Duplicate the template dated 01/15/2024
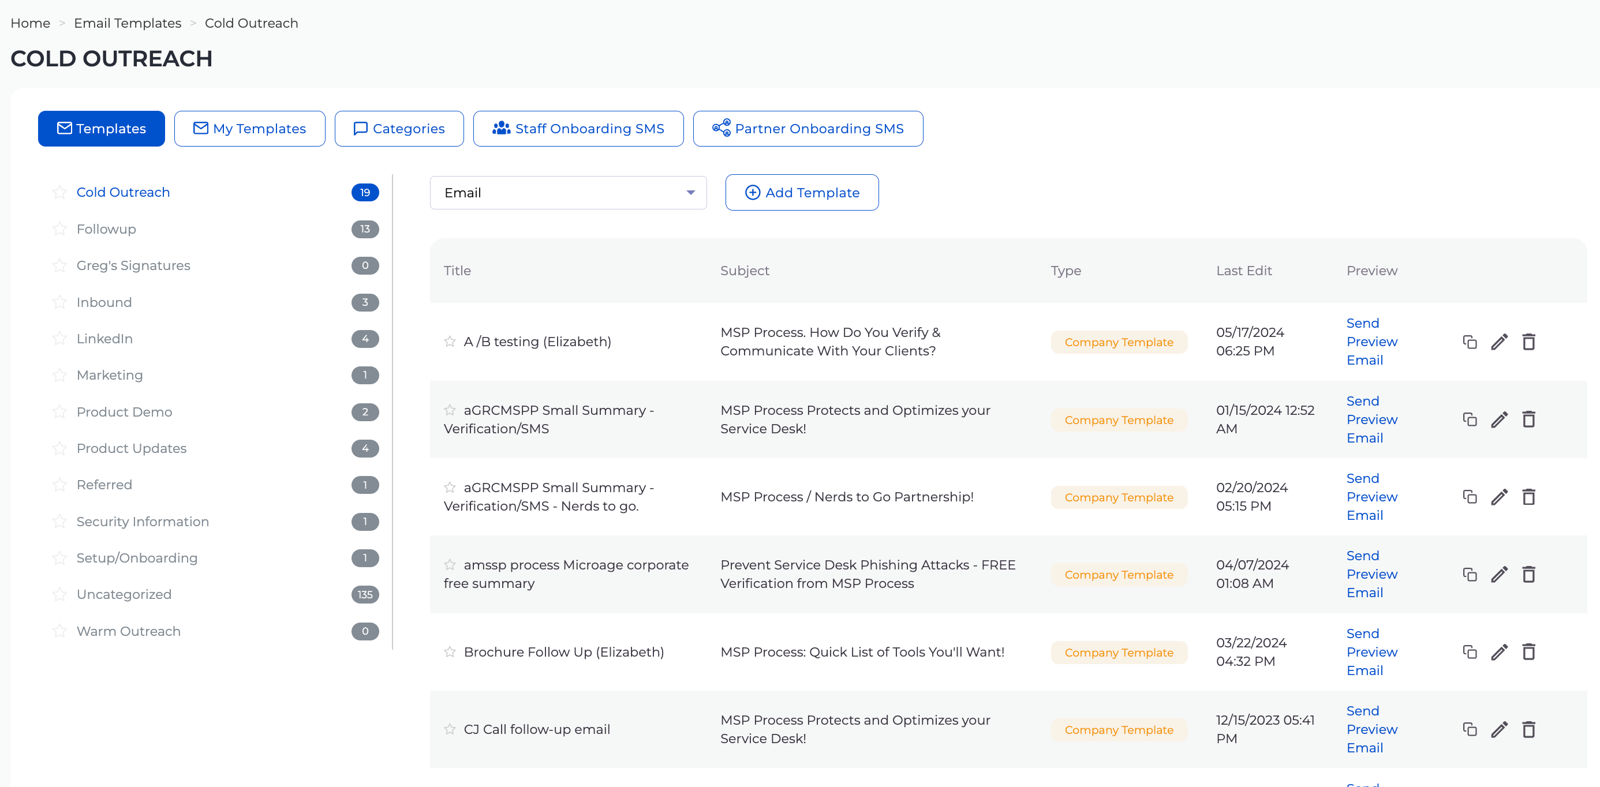This screenshot has height=787, width=1600. point(1470,419)
